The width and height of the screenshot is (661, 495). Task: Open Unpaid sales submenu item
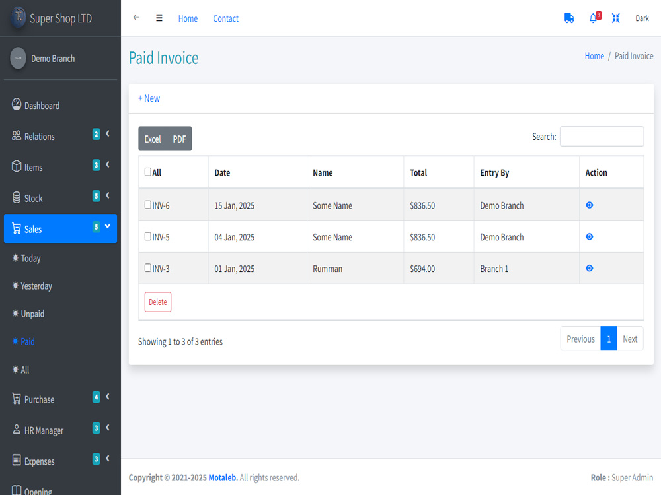[60, 314]
